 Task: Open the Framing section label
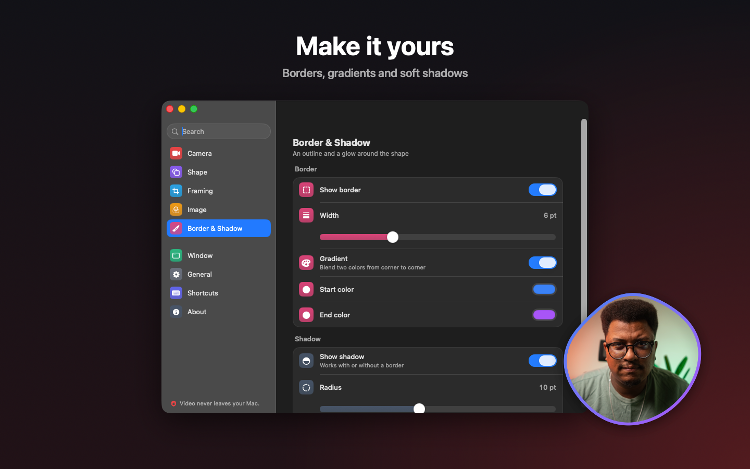200,191
